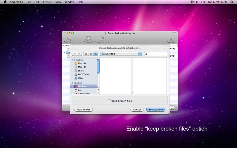Open the Window menu
237x148 pixels.
click(69, 2)
